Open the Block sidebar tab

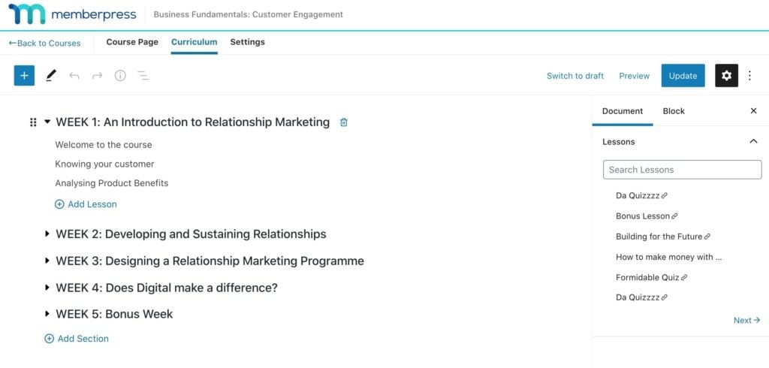pos(674,111)
